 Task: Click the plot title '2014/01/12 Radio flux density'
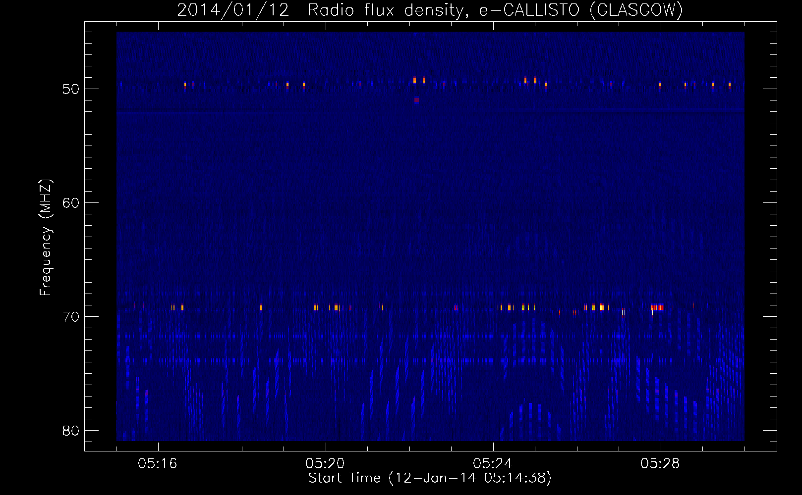click(323, 10)
